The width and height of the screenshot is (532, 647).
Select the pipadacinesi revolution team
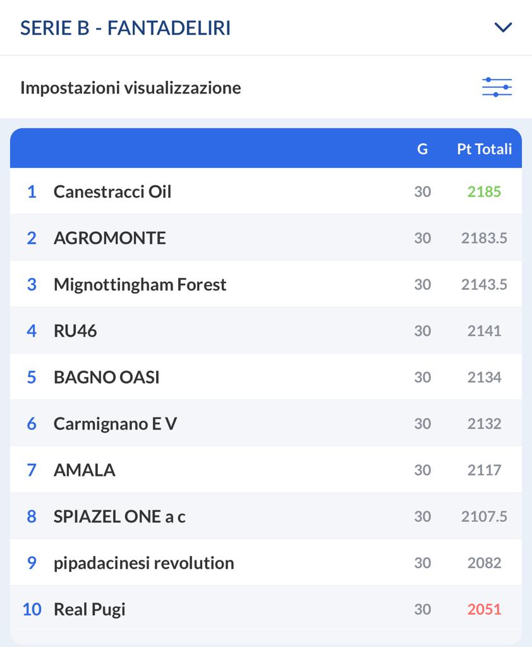click(266, 563)
